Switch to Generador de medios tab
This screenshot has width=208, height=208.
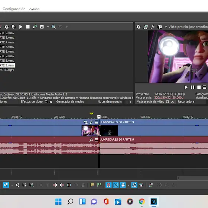(70, 102)
